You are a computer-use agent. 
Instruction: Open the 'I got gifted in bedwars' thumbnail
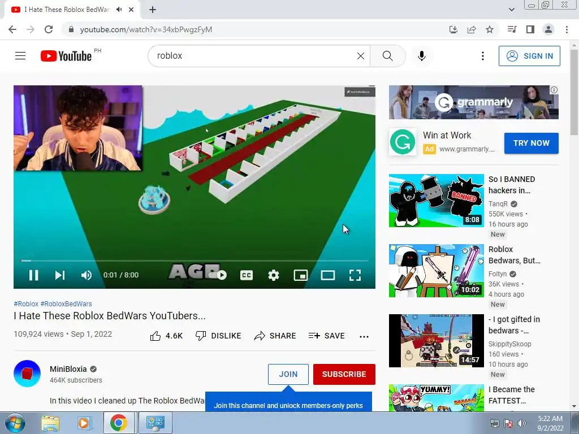(436, 341)
